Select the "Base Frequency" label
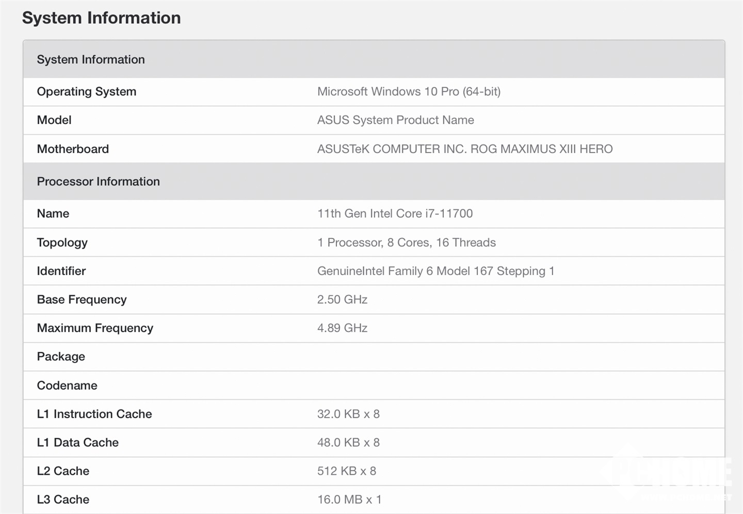743x514 pixels. point(82,300)
